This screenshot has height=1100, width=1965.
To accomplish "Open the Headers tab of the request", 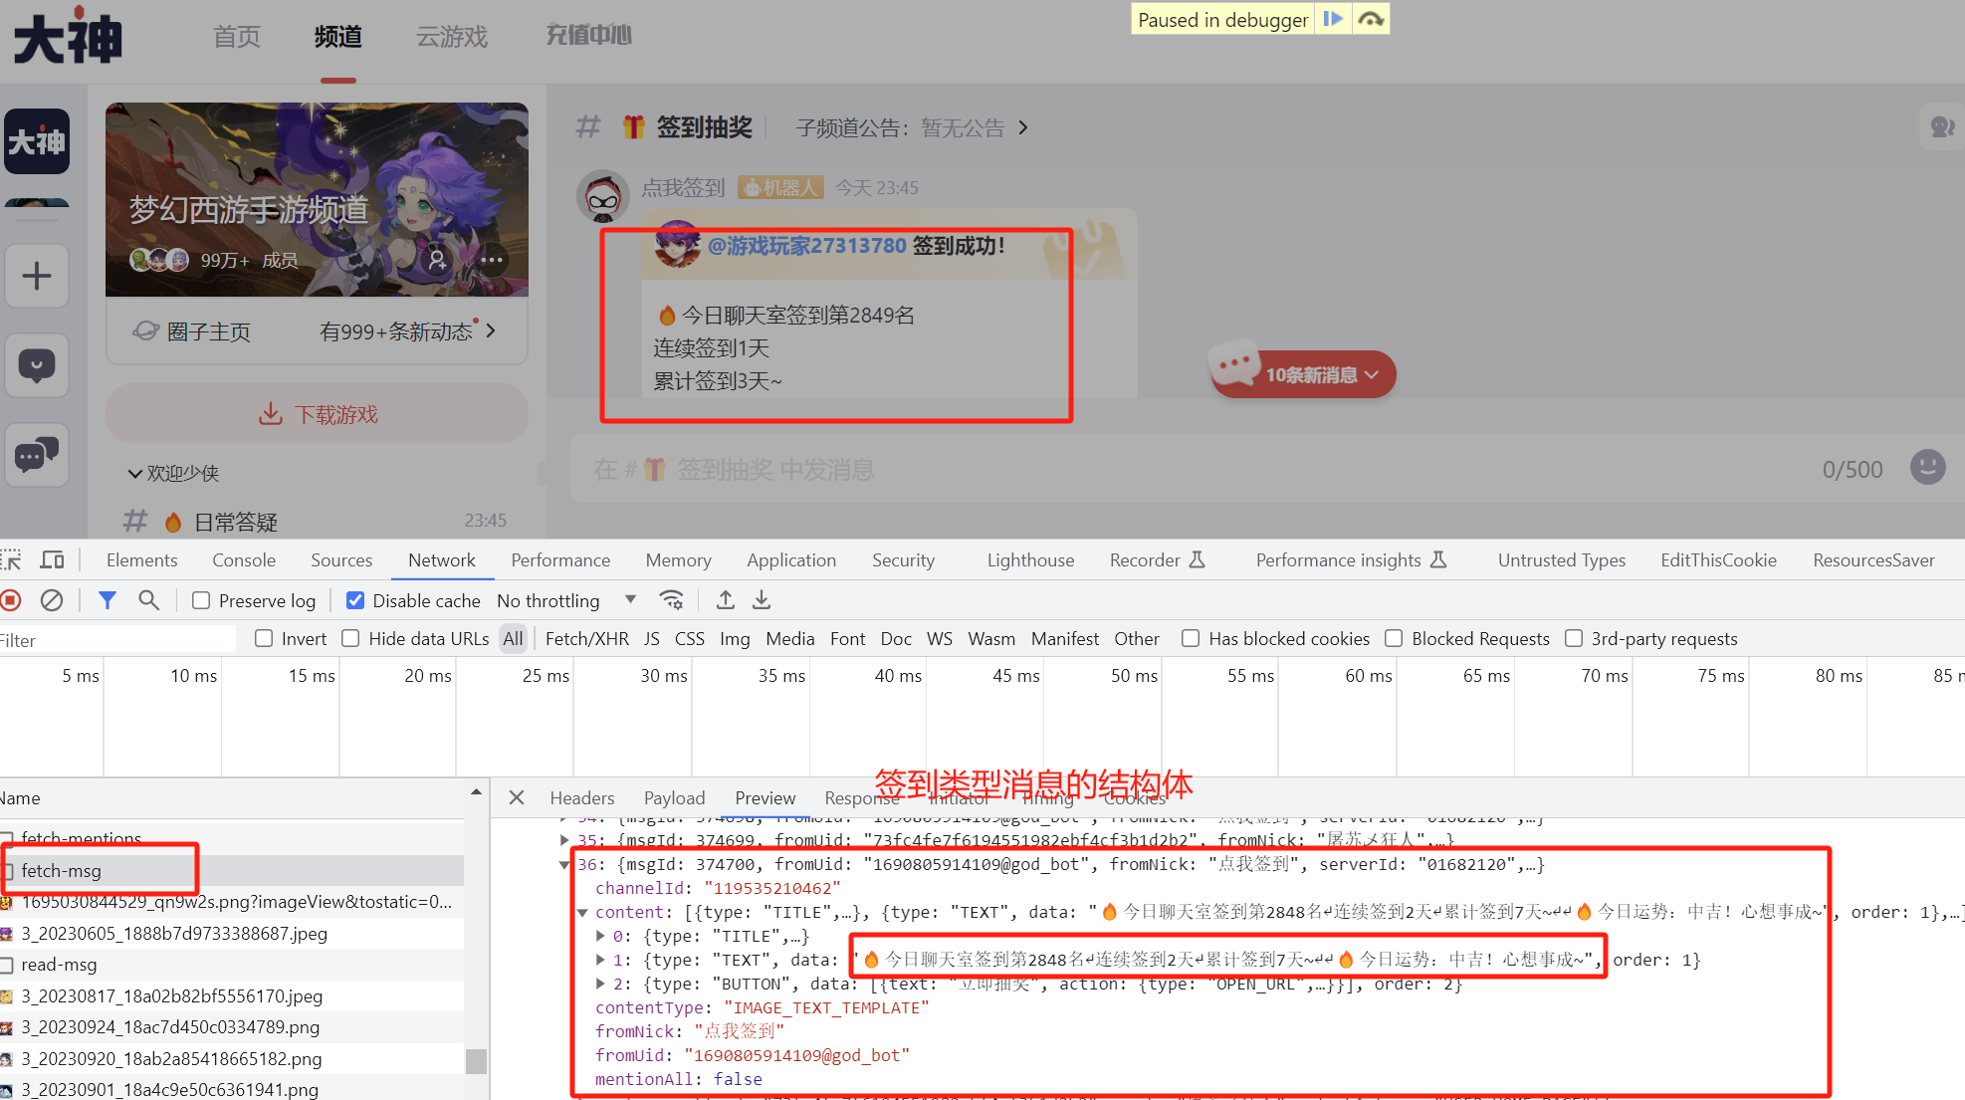I will [582, 797].
